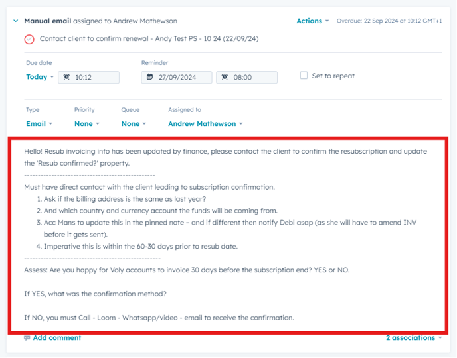Viewport: 457px width, 358px height.
Task: Expand the 2 associations menu
Action: (414, 338)
